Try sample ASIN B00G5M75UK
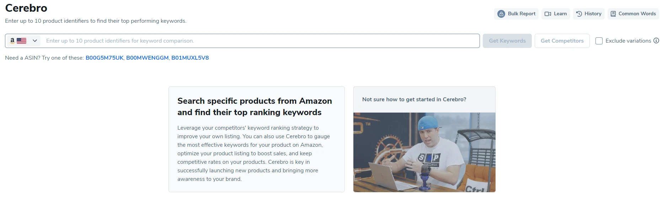 point(105,58)
